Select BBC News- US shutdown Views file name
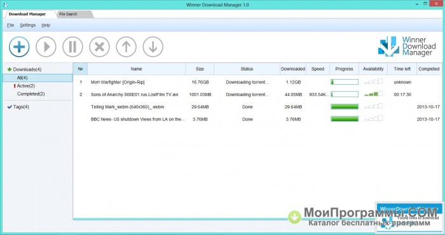Image resolution: width=445 pixels, height=235 pixels. pos(138,119)
